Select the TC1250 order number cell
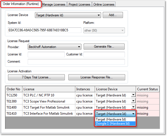 (x=14, y=95)
